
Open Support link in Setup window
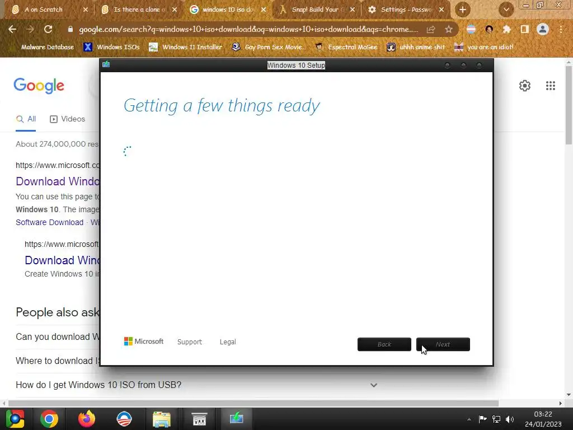(x=189, y=342)
